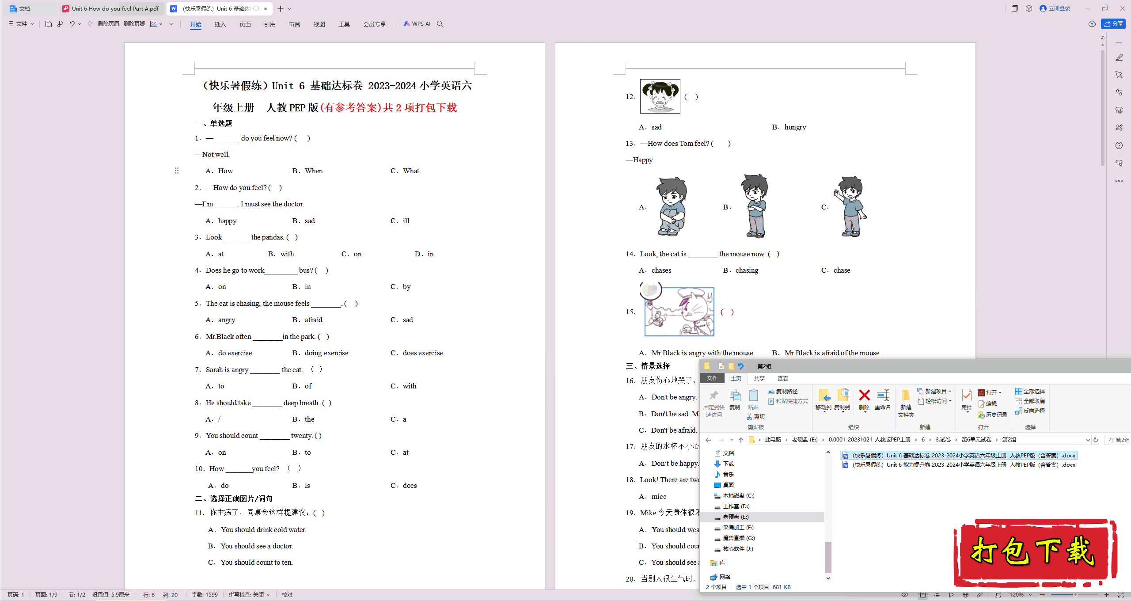Expand the quick access toolbar chevron
1131x601 pixels.
171,24
